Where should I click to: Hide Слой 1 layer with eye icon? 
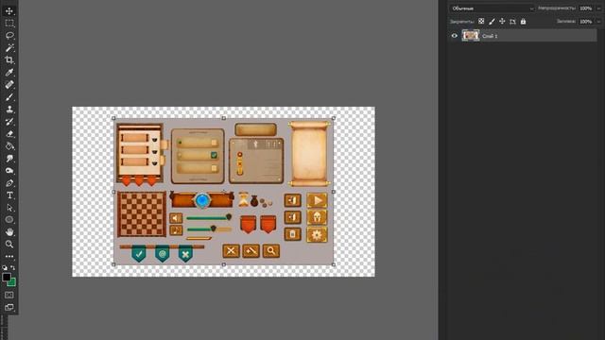coord(454,36)
